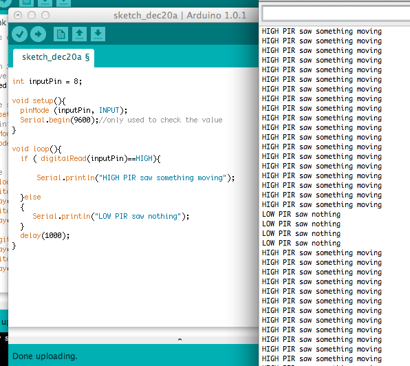Image resolution: width=410 pixels, height=366 pixels.
Task: Open a sketch using the up-arrow icon
Action: (80, 34)
